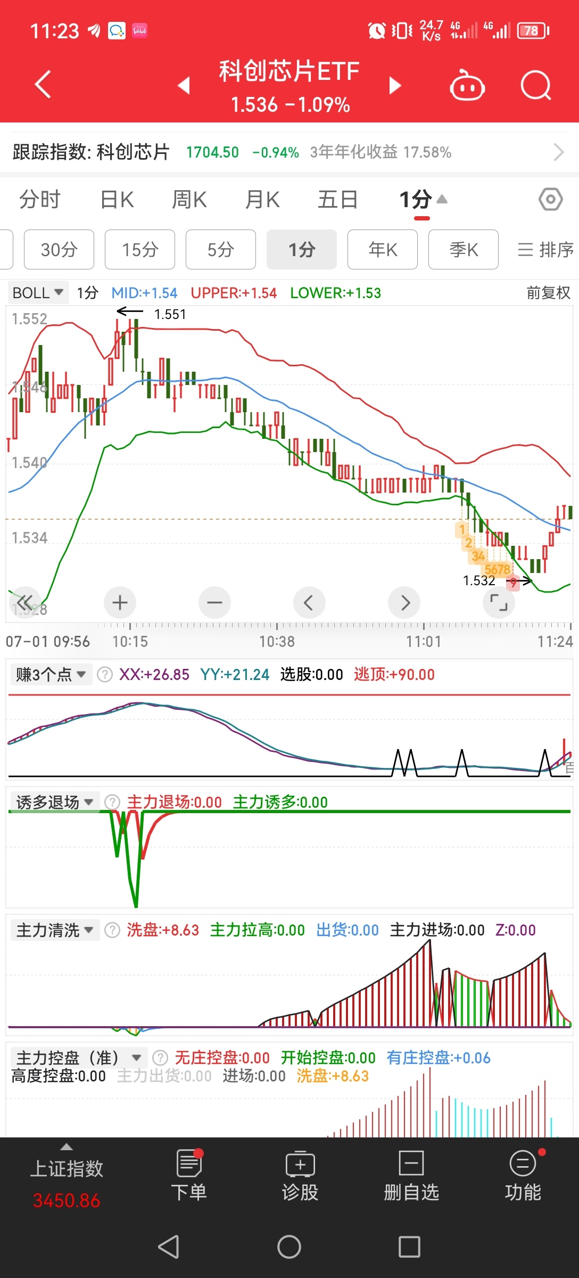Zoom out the chart with minus button
This screenshot has width=579, height=1278.
click(x=214, y=603)
